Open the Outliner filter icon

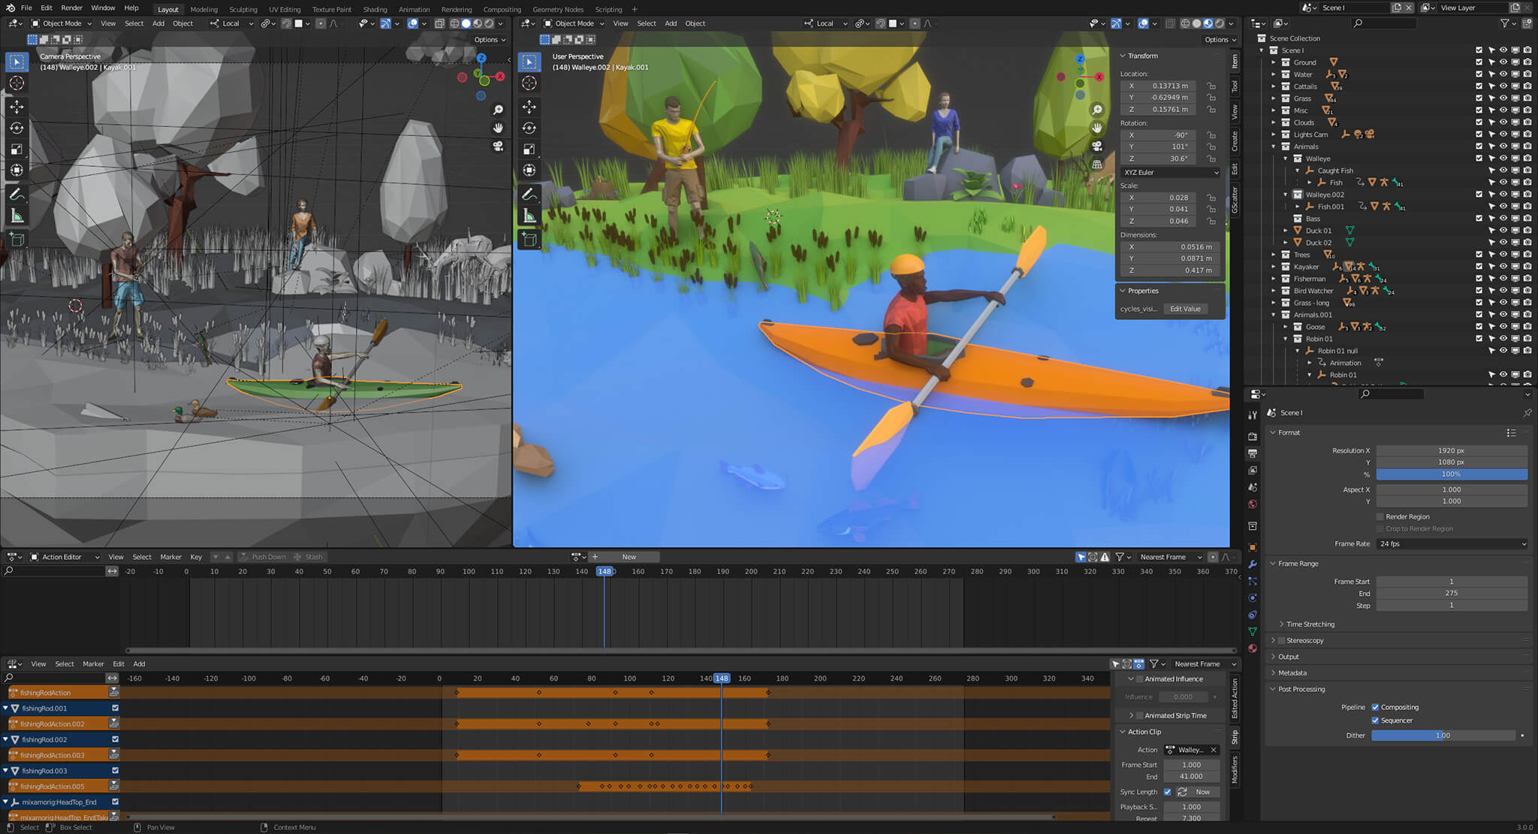[x=1507, y=23]
